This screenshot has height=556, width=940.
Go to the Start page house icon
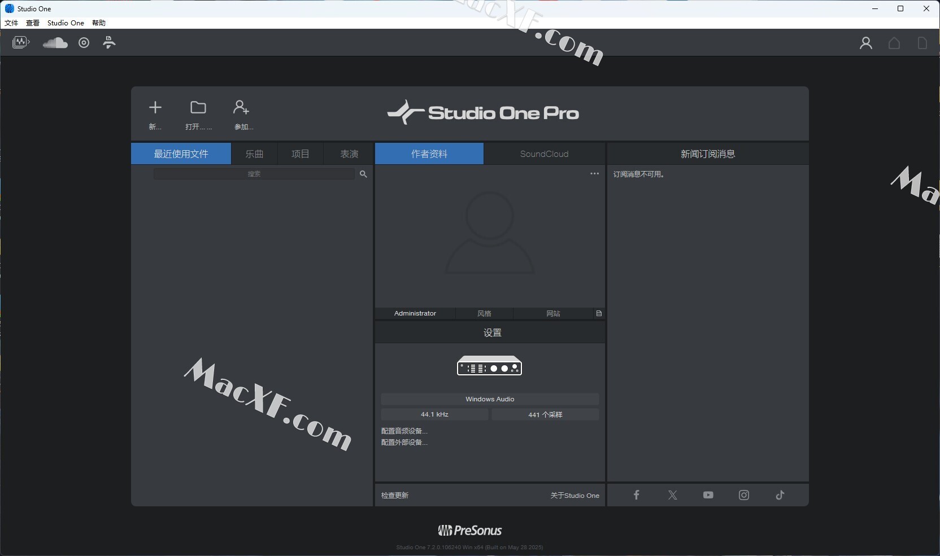(894, 43)
